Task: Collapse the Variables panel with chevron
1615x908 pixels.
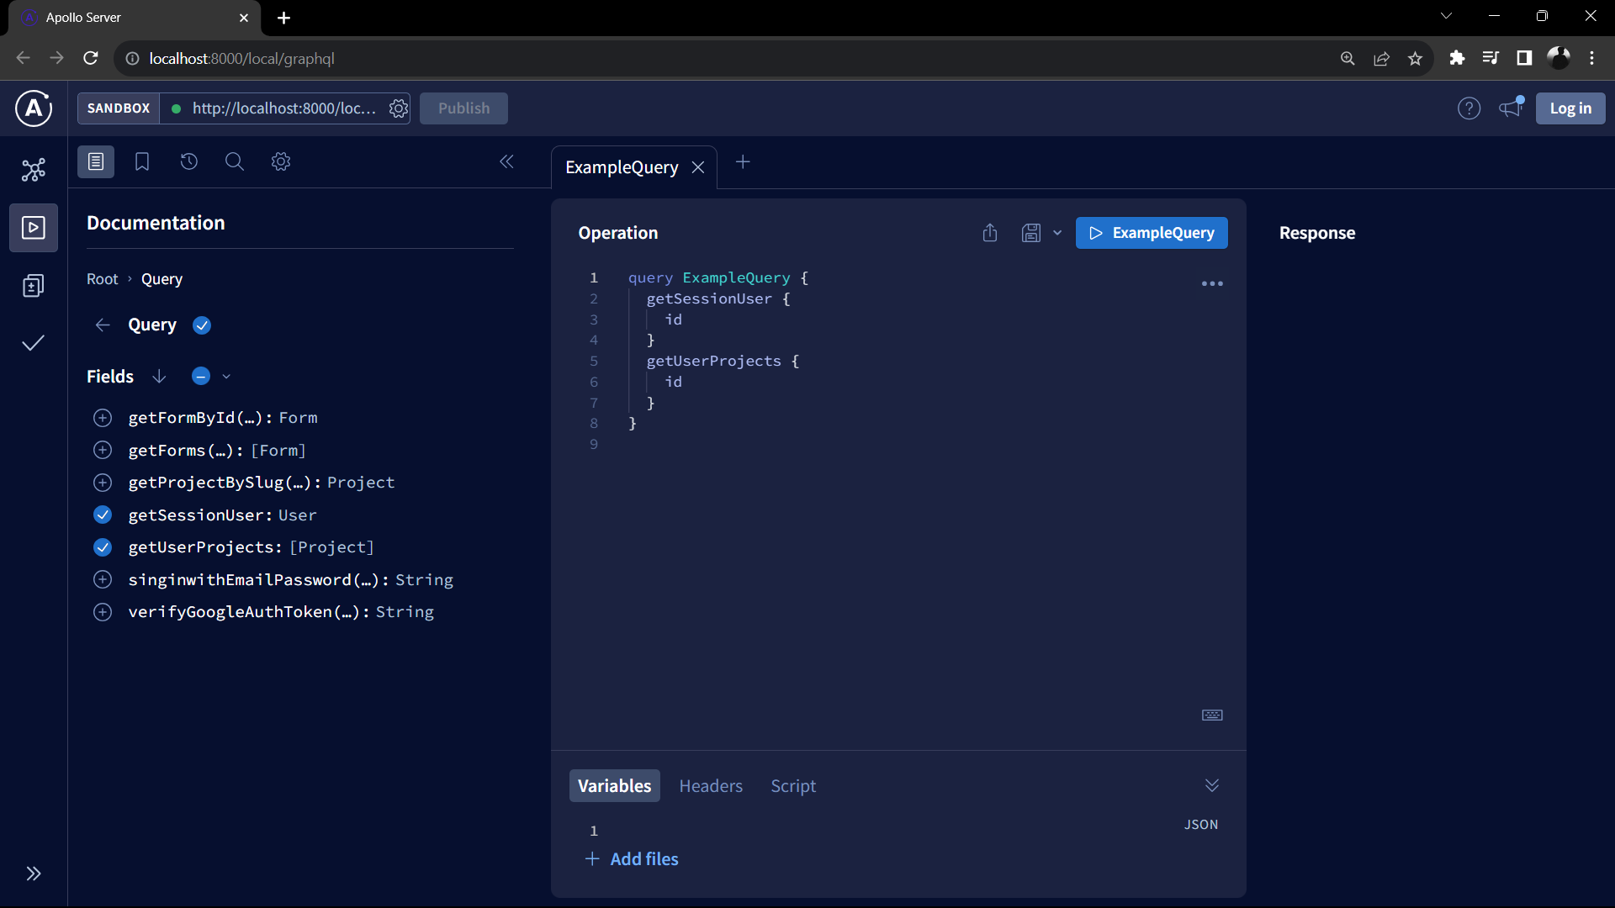Action: [1211, 785]
